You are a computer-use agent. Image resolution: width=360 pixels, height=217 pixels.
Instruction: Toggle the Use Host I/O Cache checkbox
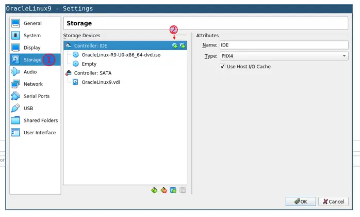(223, 67)
